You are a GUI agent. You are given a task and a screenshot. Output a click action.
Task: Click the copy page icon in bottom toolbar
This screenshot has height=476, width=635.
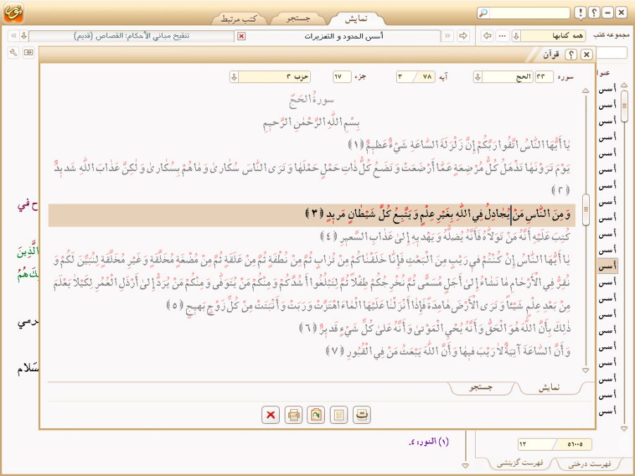tap(340, 415)
